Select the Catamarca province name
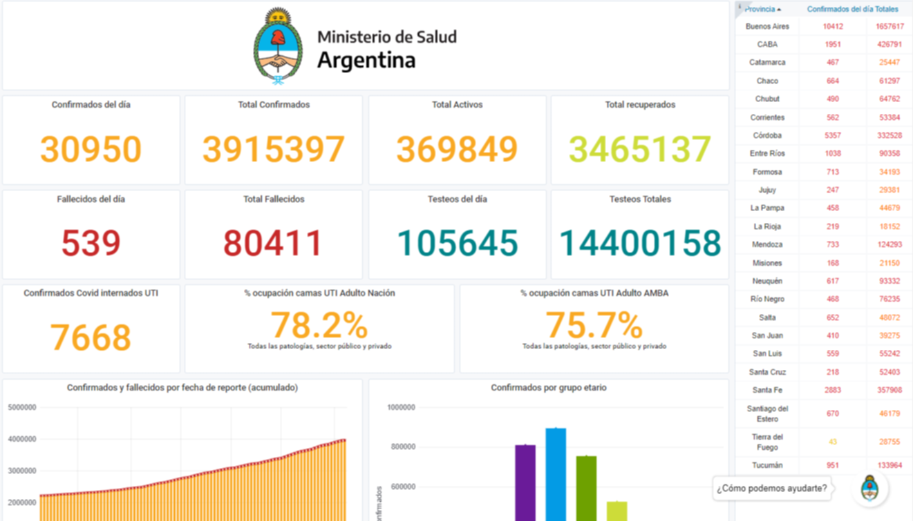This screenshot has height=521, width=913. click(767, 62)
